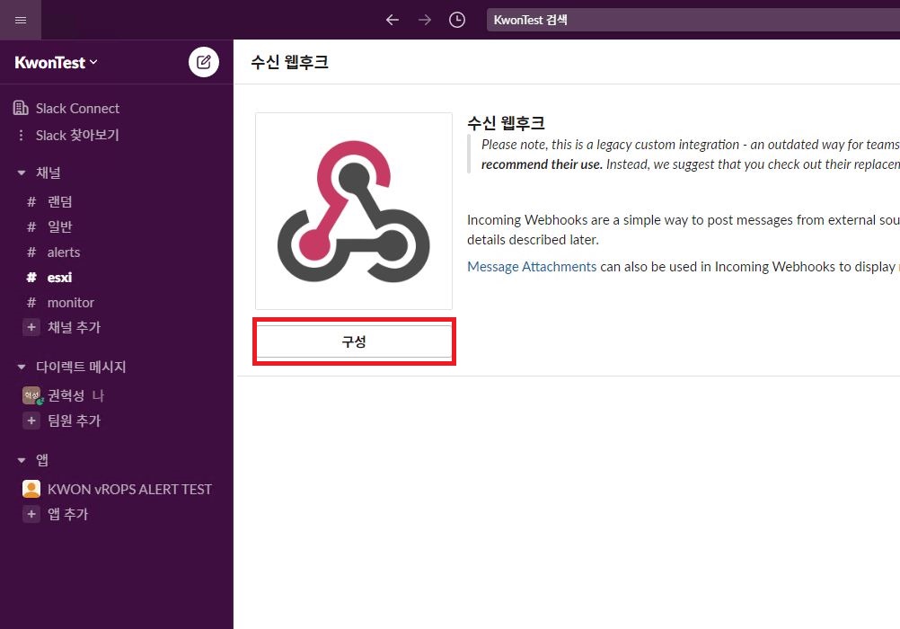Viewport: 900px width, 629px height.
Task: Click the three-dot icon beside Slack 찾아보기
Action: 22,135
